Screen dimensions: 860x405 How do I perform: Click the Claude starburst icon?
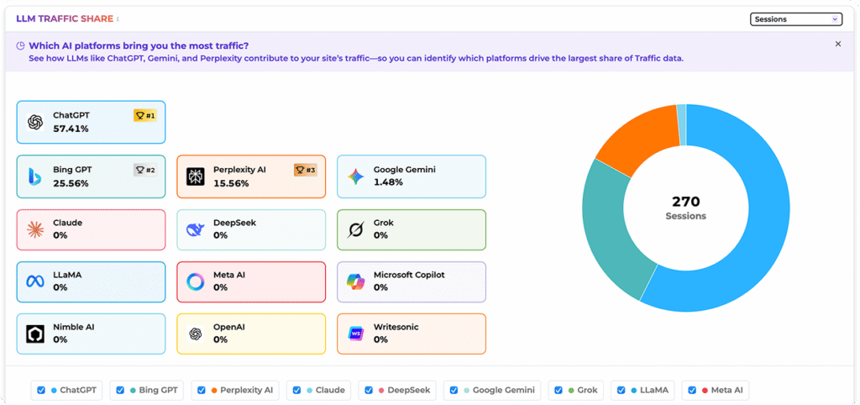click(35, 229)
